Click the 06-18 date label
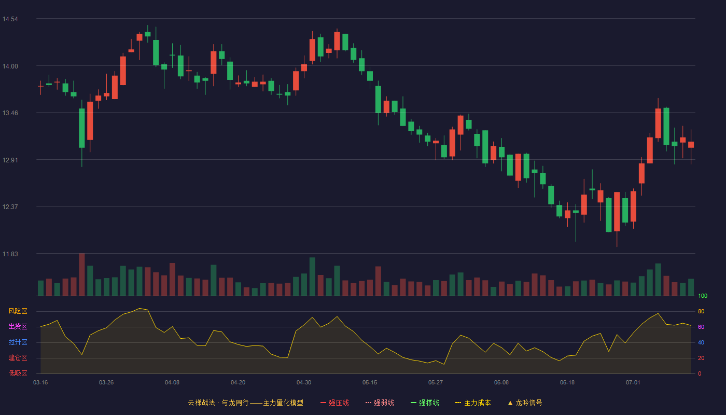The height and width of the screenshot is (415, 726). [567, 382]
